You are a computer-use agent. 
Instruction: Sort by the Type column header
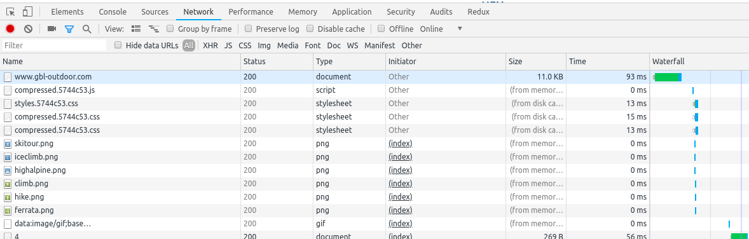pyautogui.click(x=350, y=62)
